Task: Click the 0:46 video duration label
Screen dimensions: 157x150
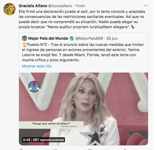Action: [x=26, y=140]
